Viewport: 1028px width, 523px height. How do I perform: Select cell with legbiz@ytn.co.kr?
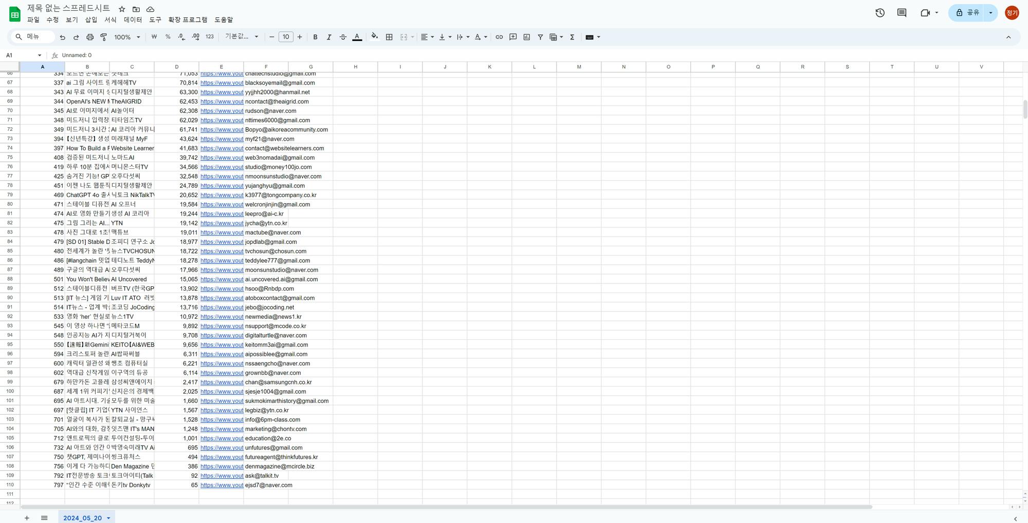pyautogui.click(x=267, y=411)
